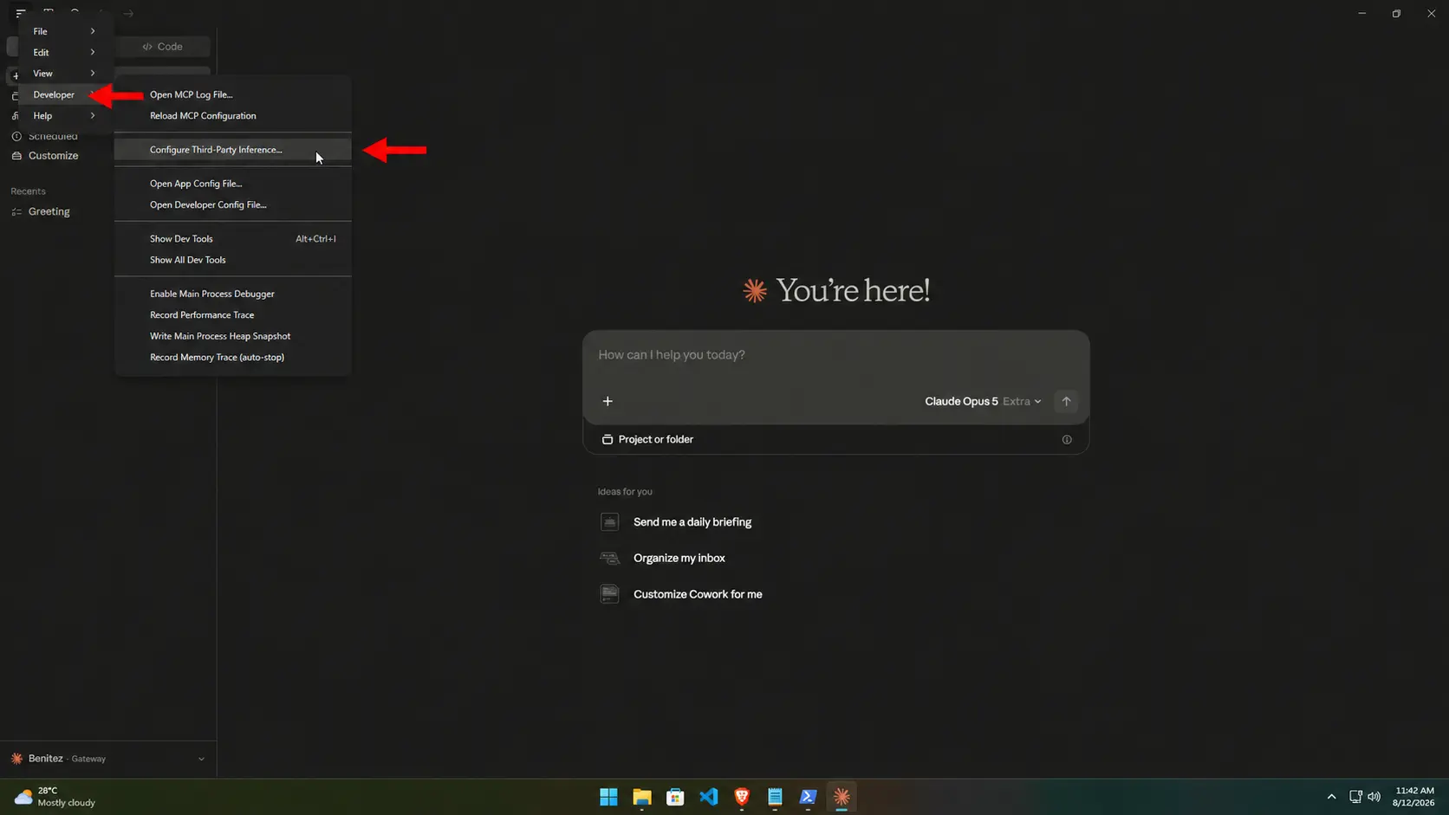This screenshot has width=1449, height=815.
Task: Select Record Performance Trace
Action: click(233, 314)
